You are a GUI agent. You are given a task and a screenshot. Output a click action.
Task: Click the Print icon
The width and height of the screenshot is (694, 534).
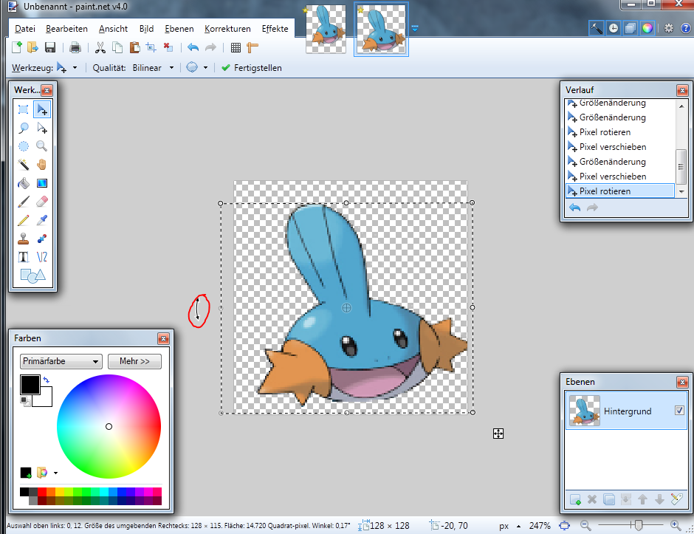(75, 47)
